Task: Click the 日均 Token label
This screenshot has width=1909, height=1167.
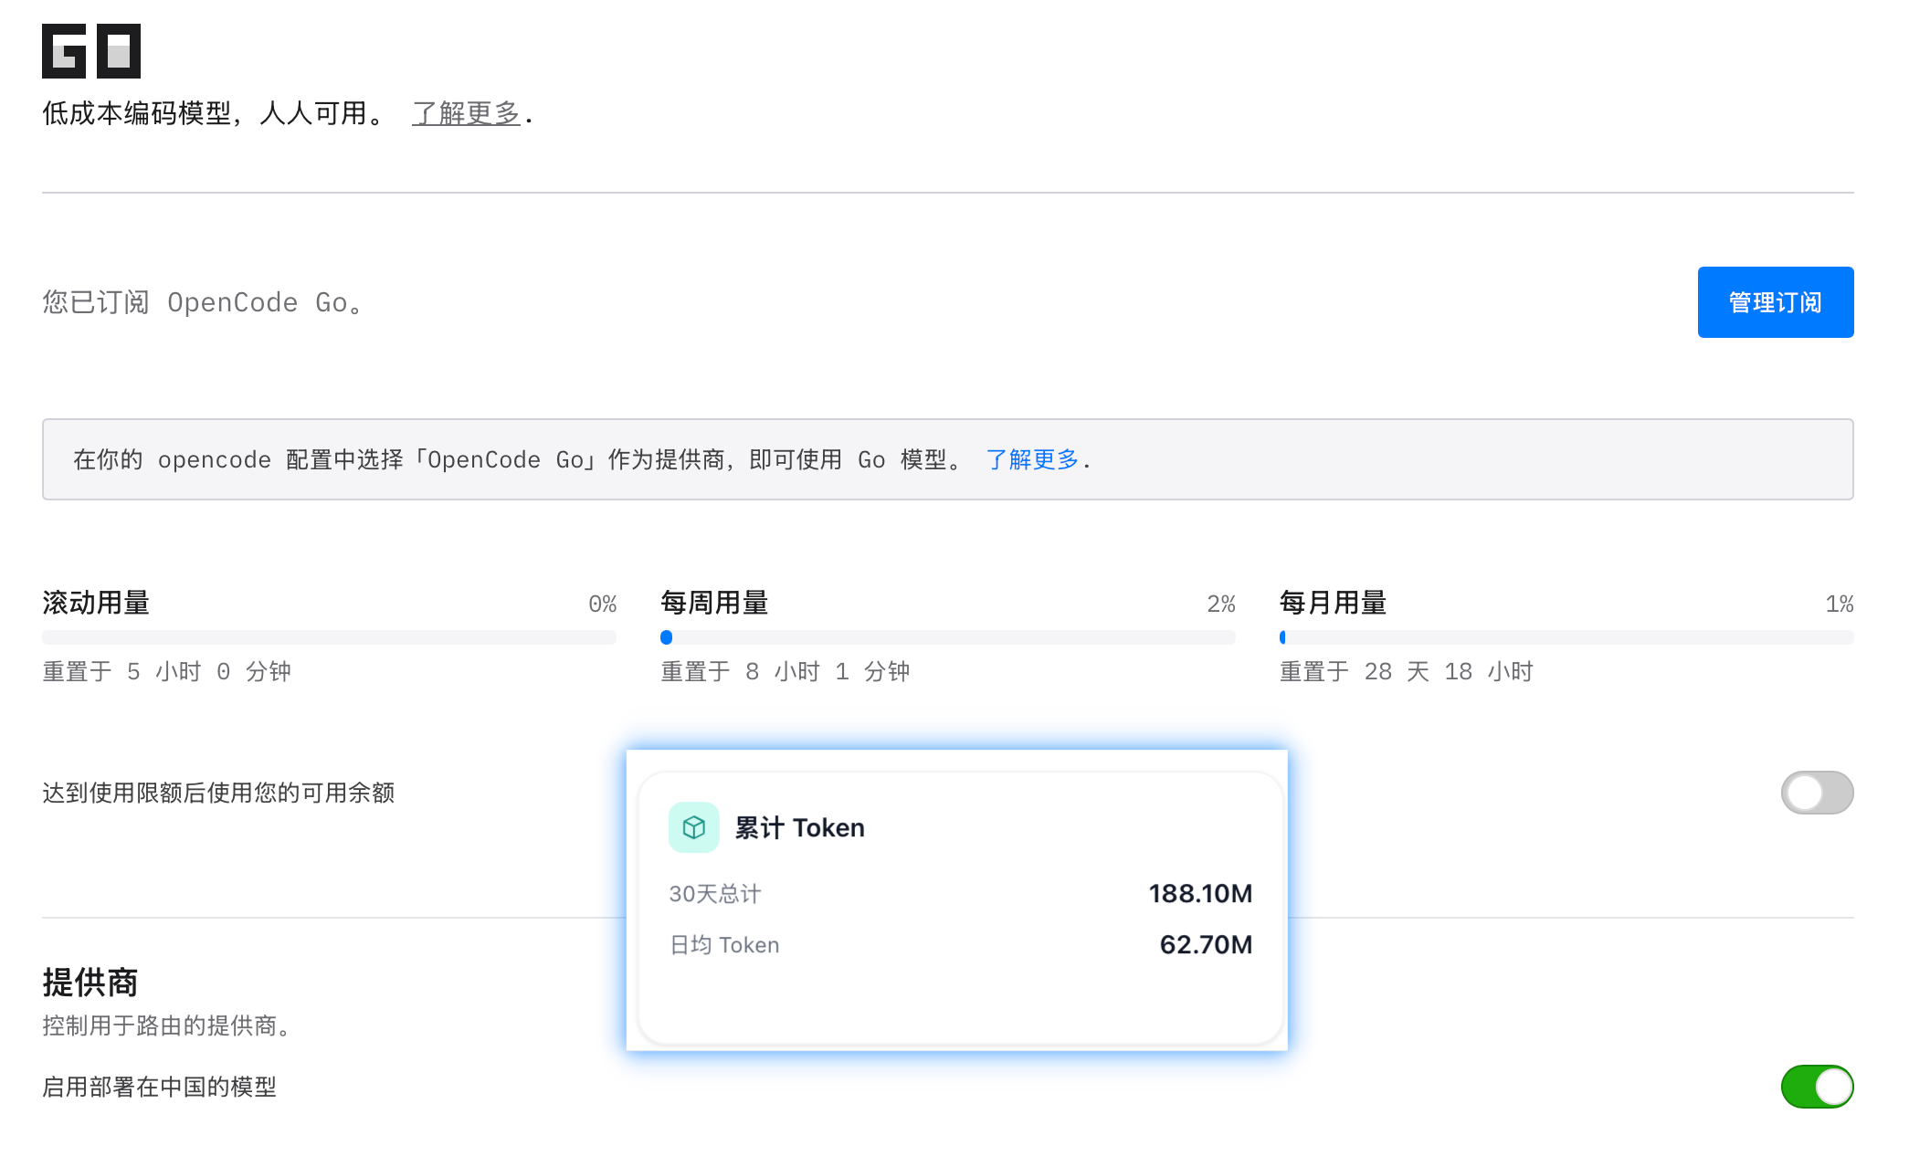Action: [724, 945]
